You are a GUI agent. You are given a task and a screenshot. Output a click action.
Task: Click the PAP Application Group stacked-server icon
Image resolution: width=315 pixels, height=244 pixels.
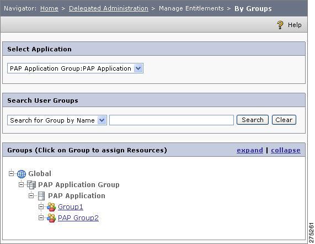pyautogui.click(x=31, y=185)
